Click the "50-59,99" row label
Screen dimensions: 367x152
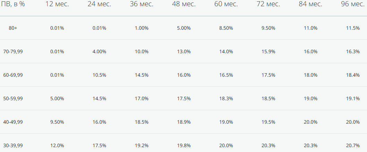[13, 98]
